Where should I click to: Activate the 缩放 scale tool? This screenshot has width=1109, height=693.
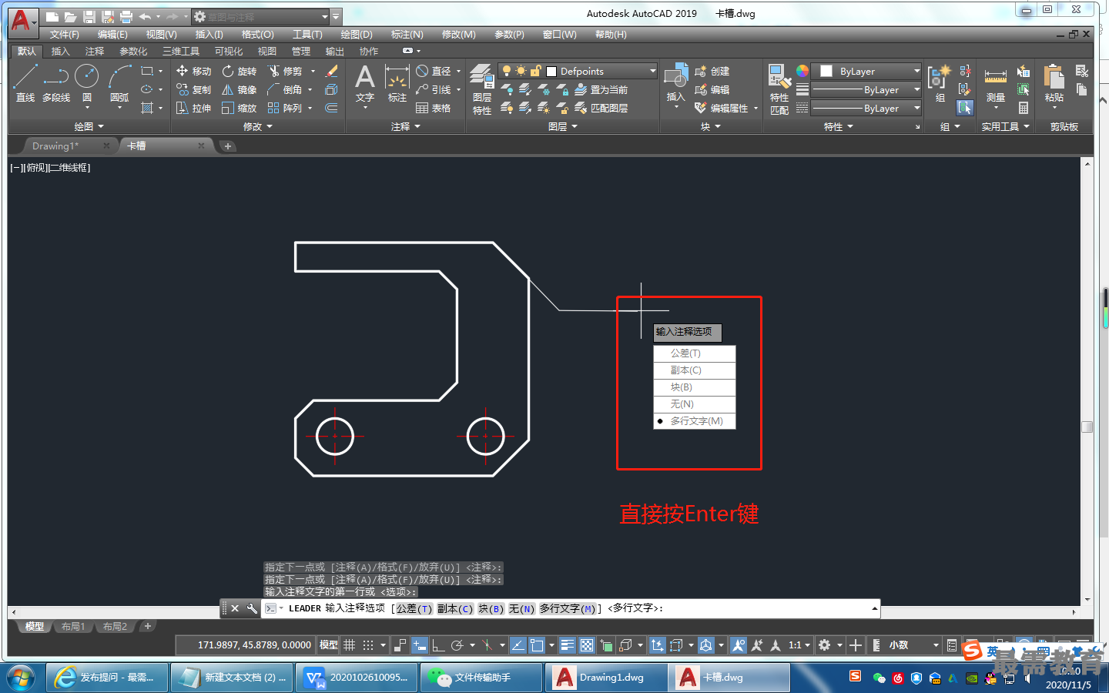pyautogui.click(x=239, y=108)
